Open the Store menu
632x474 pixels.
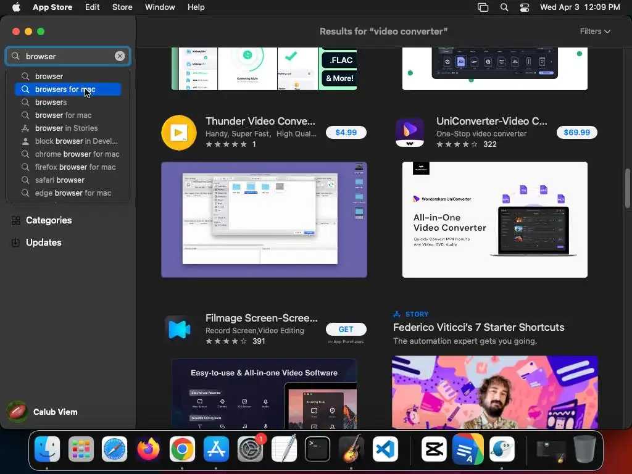coord(122,7)
